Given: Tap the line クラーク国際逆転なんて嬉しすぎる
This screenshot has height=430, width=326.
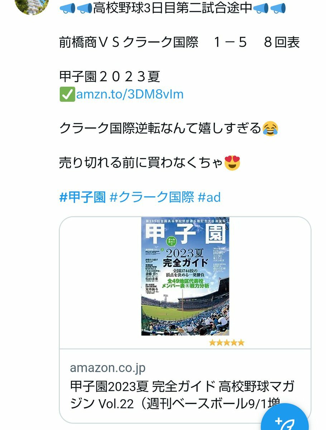Looking at the screenshot, I should pos(160,128).
